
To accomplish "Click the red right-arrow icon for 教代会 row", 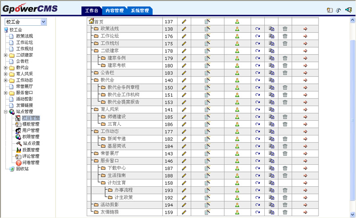I will point(305,80).
